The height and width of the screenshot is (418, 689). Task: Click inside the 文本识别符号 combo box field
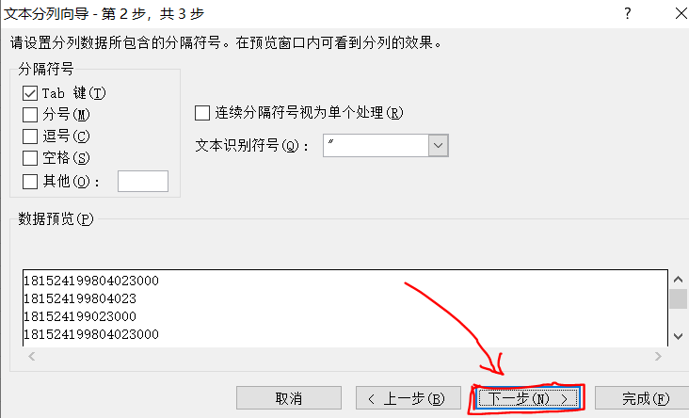376,146
